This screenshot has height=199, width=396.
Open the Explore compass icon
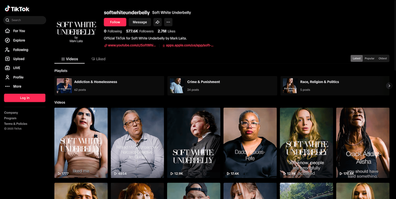click(8, 40)
